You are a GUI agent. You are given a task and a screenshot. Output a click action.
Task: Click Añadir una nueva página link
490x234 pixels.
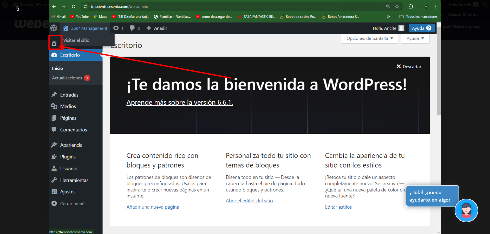[x=153, y=207]
